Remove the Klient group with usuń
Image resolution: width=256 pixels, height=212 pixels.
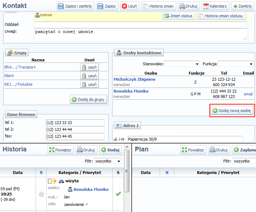coord(89,76)
